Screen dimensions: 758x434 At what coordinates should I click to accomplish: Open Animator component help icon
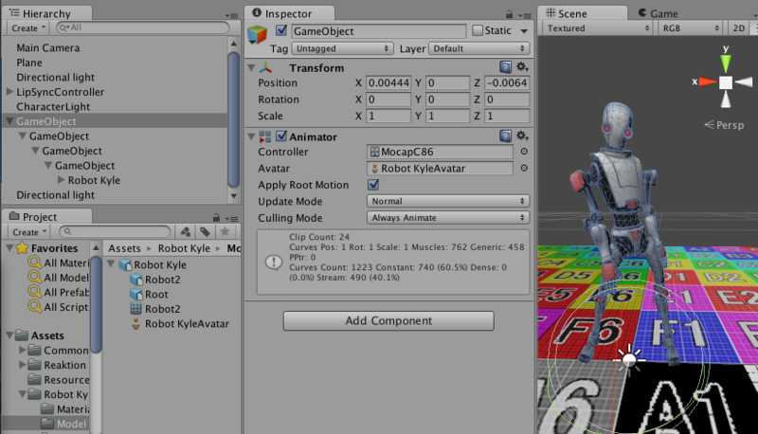tap(505, 136)
